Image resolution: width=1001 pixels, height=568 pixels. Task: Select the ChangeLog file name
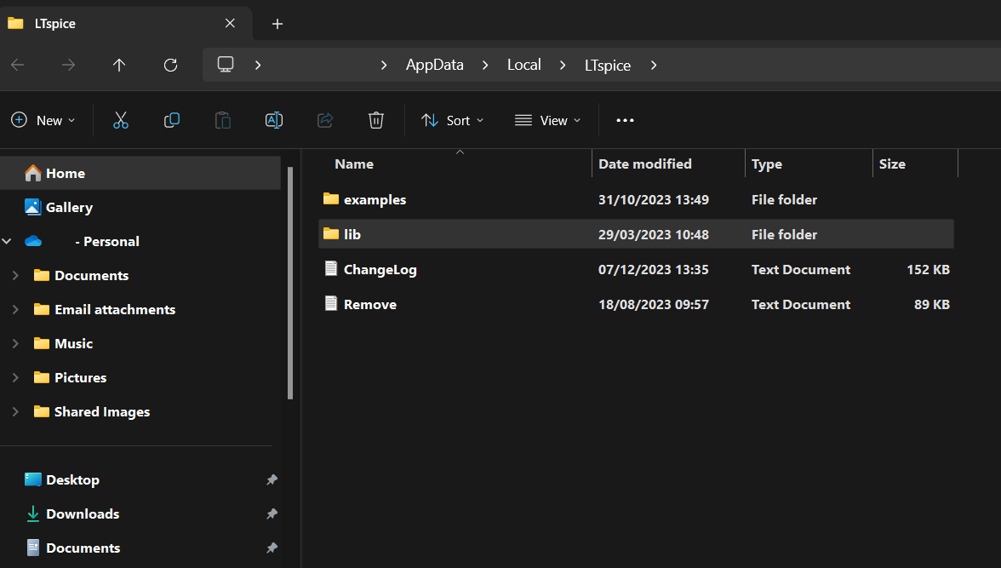380,270
